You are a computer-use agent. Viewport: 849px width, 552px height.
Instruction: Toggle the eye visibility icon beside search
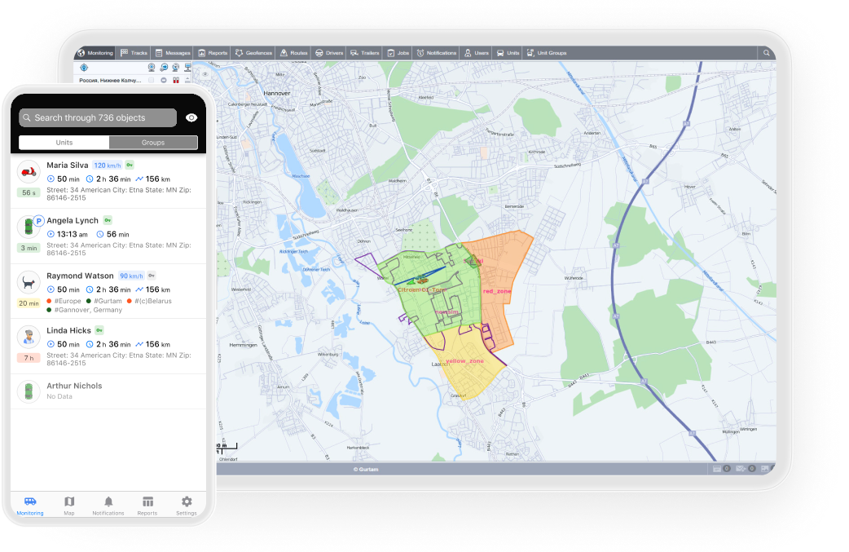click(x=191, y=118)
